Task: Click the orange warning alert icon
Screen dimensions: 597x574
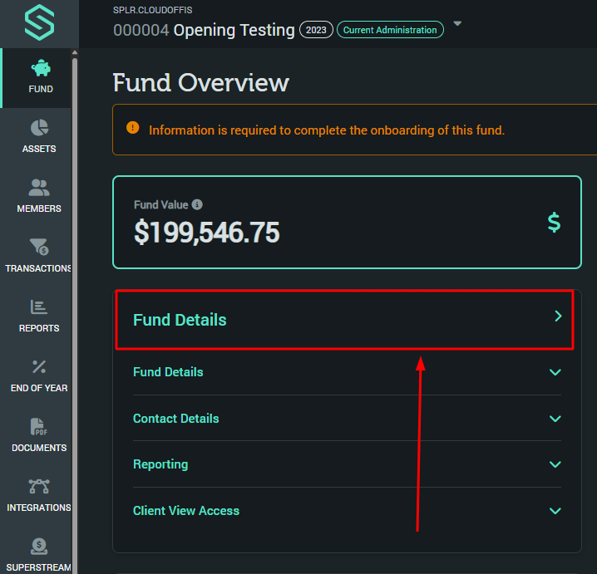Action: pyautogui.click(x=133, y=128)
